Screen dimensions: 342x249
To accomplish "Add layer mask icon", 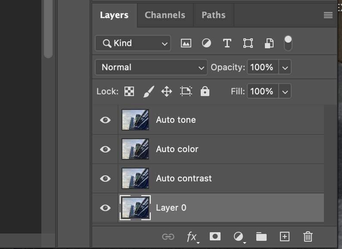I will click(x=215, y=237).
